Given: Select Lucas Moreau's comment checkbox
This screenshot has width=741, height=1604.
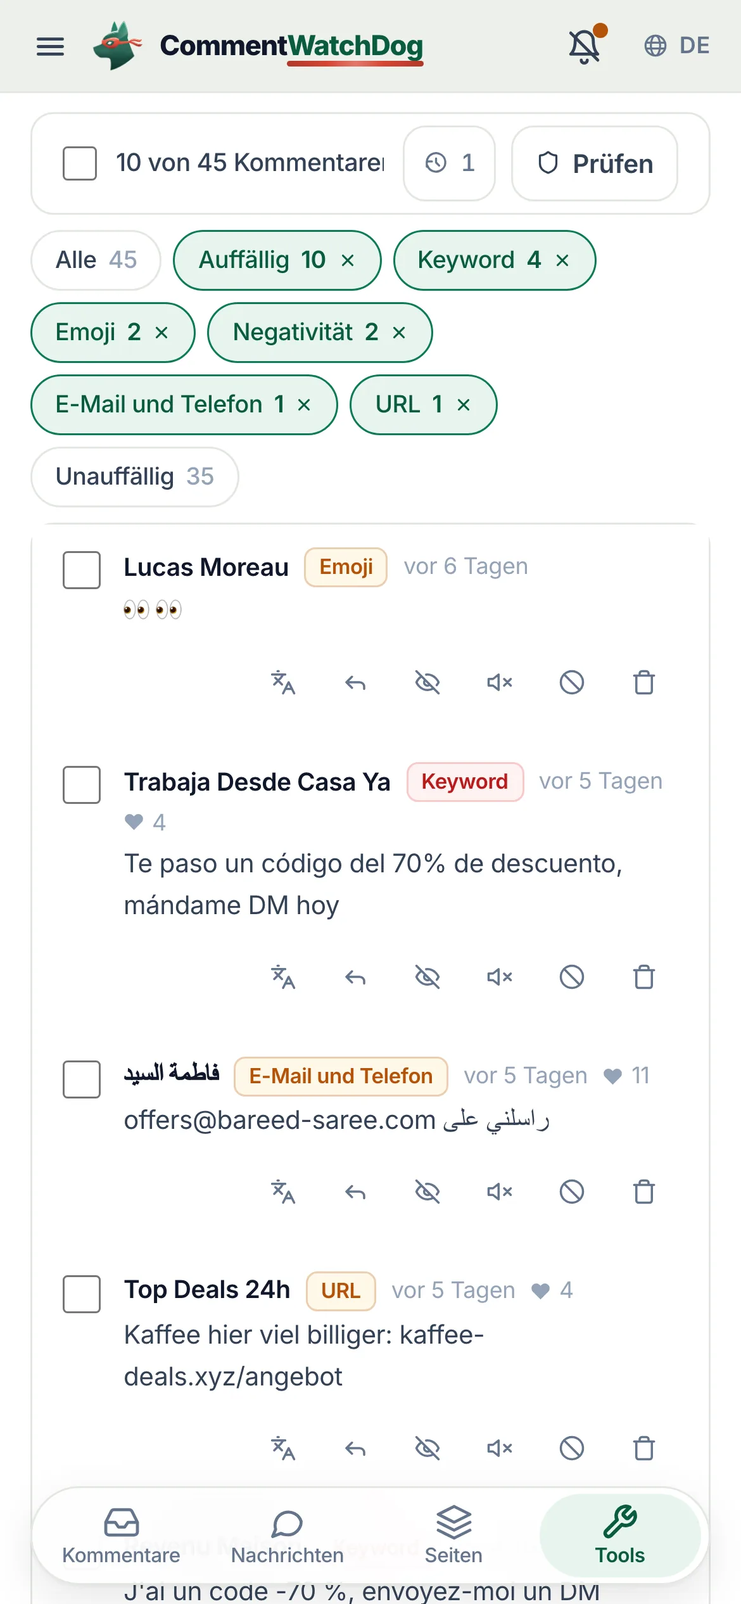Looking at the screenshot, I should coord(82,570).
